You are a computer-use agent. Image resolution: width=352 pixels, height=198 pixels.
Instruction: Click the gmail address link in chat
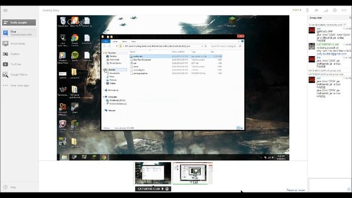point(331,54)
